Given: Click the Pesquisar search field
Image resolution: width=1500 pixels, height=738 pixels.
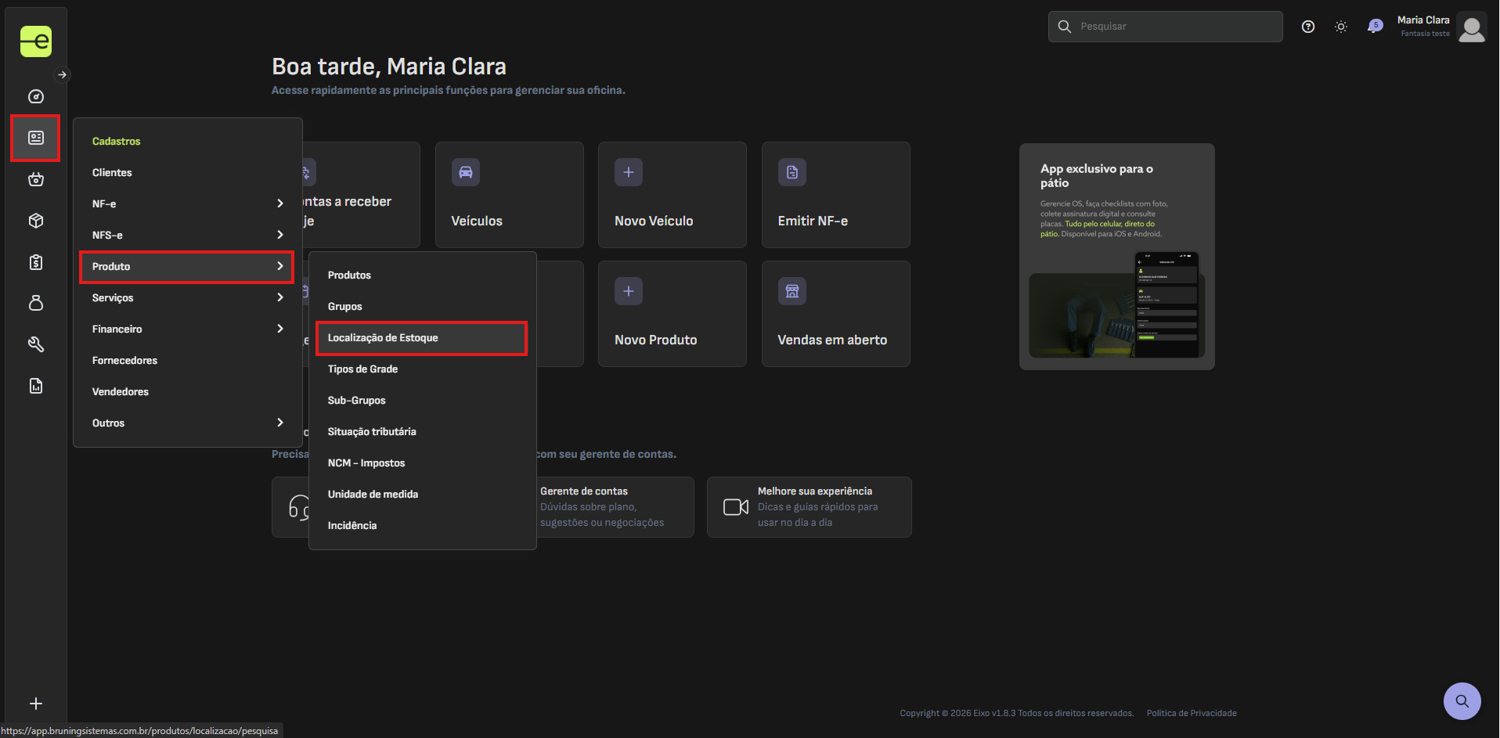Looking at the screenshot, I should (x=1166, y=27).
